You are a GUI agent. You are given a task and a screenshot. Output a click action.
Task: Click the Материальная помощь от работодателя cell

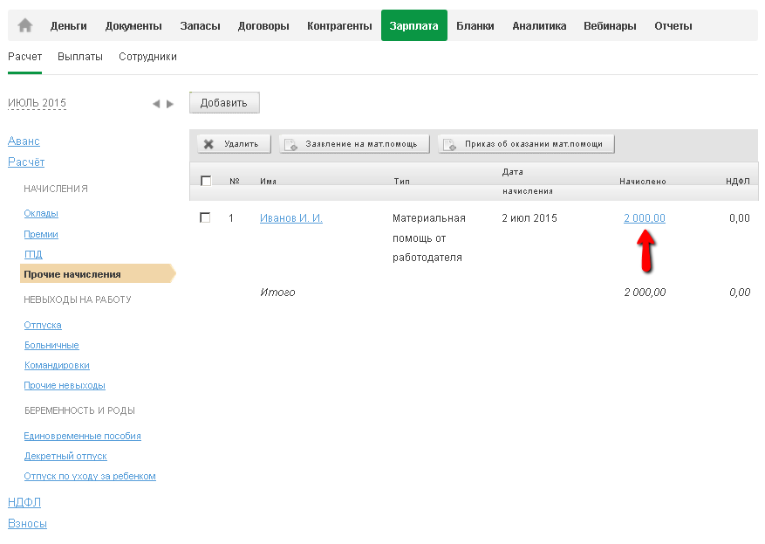[x=429, y=238]
